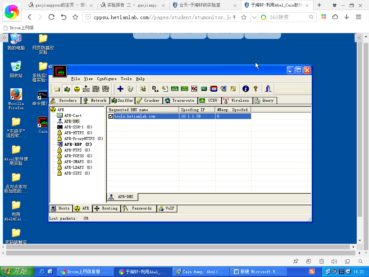Image resolution: width=369 pixels, height=277 pixels.
Task: Click the green hash calculator icon
Action: click(204, 89)
